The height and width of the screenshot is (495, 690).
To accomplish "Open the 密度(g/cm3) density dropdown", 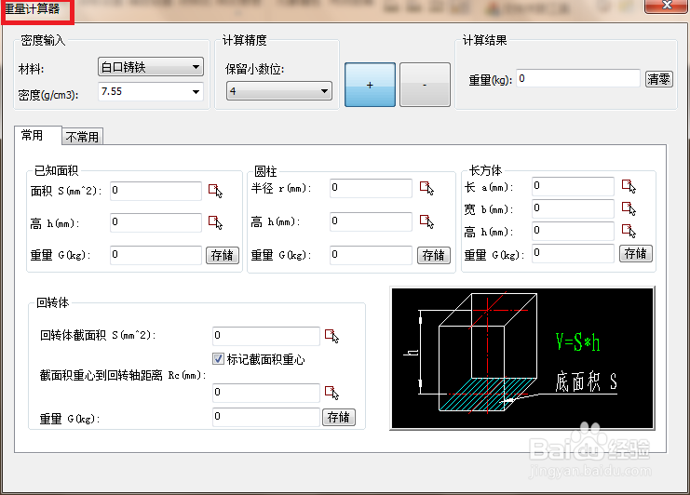I will (151, 92).
